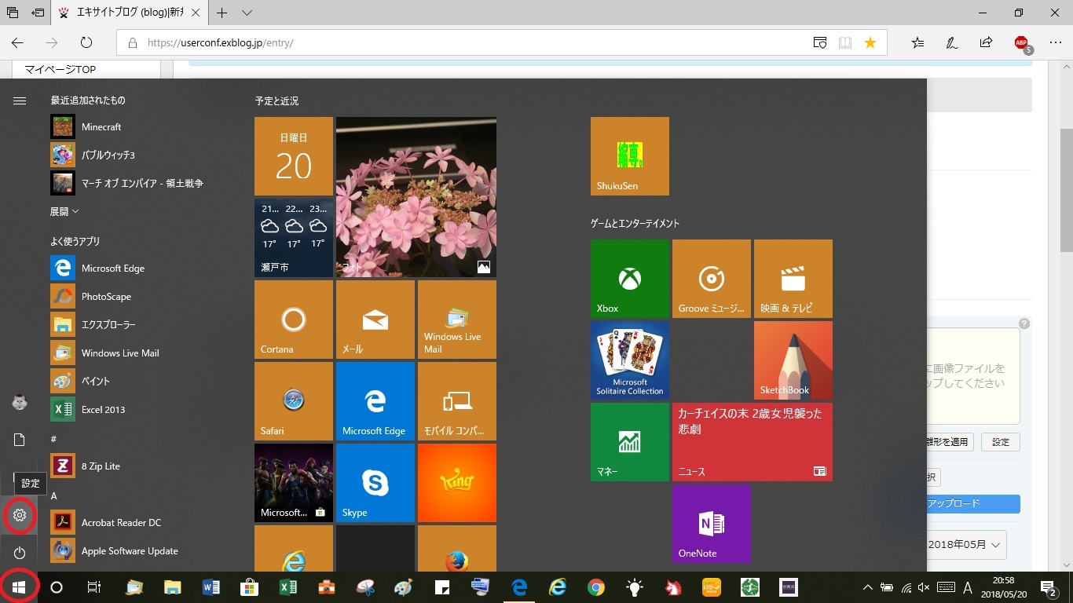1073x603 pixels.
Task: Click マイページTOP link
Action: pyautogui.click(x=60, y=70)
